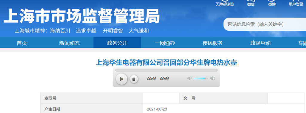Open the 便民服务 menu item

[x=213, y=43]
